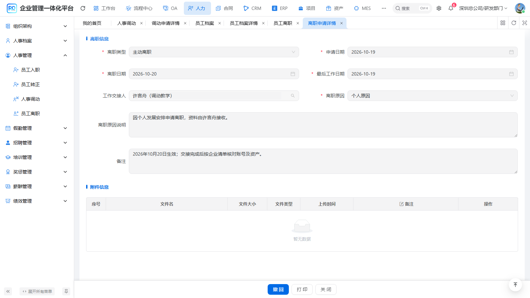Close the 员工离职 tab

coord(298,23)
